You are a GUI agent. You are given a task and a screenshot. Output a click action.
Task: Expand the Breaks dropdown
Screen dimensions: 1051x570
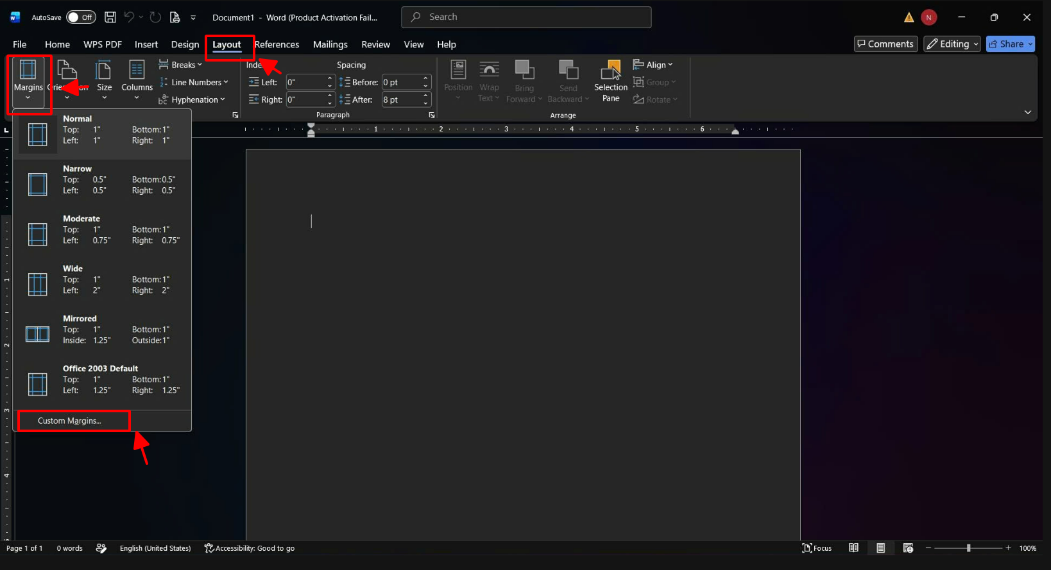(x=181, y=65)
